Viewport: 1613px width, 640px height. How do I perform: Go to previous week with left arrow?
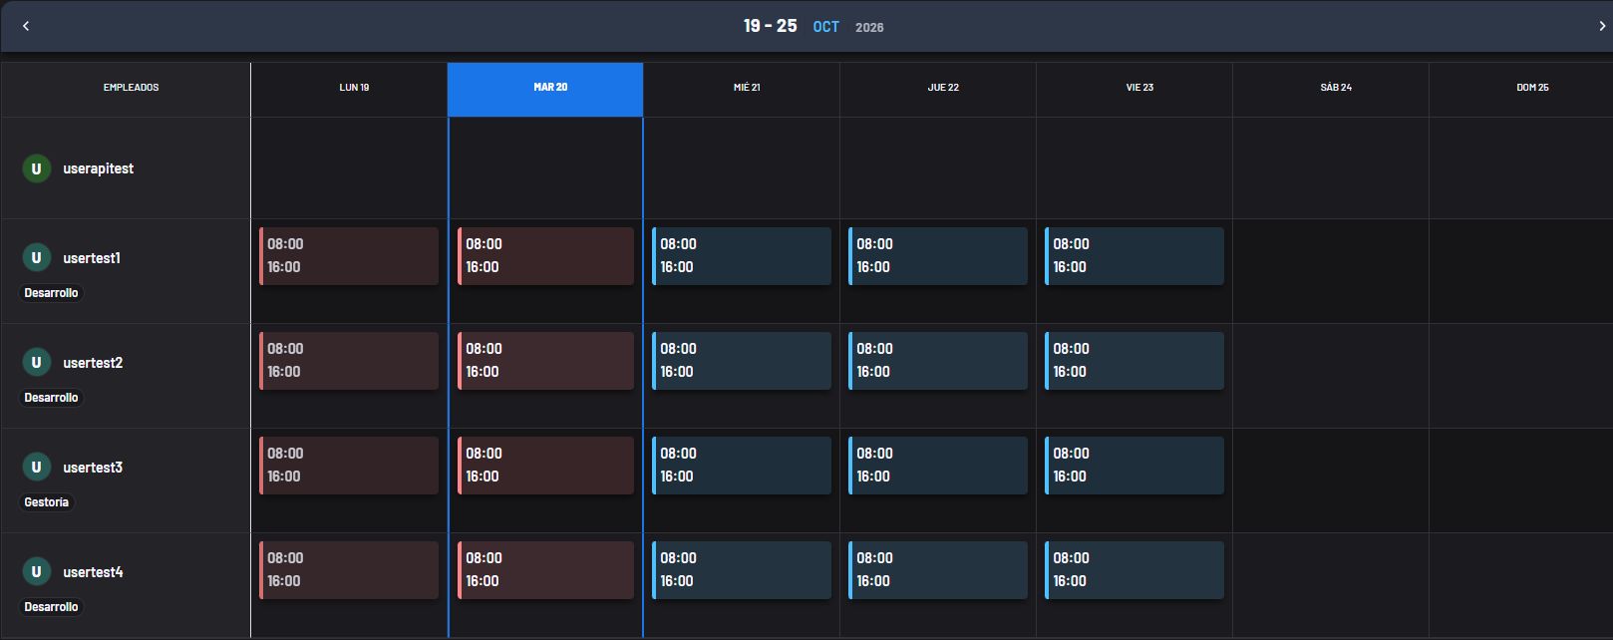(26, 26)
